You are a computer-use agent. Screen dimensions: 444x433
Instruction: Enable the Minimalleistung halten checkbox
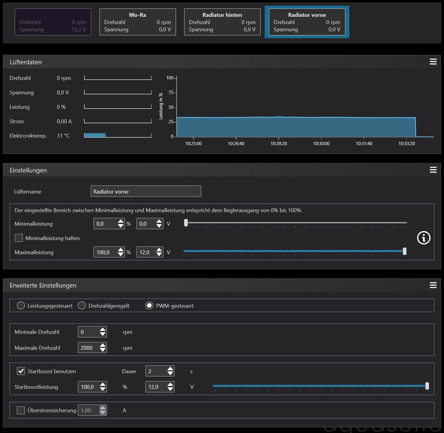point(19,238)
